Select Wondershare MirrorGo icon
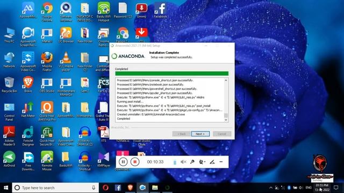This screenshot has width=344, height=193. pos(66,87)
